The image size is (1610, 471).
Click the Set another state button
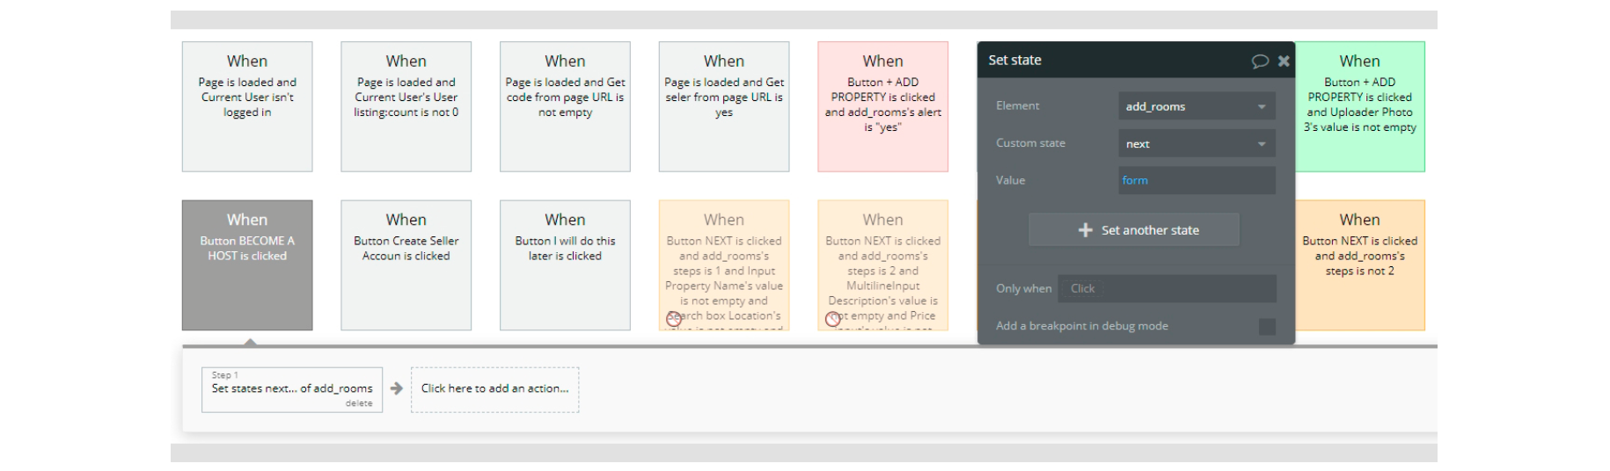click(1134, 230)
